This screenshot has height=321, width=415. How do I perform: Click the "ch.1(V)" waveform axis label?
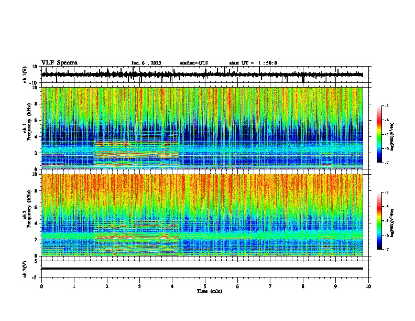25,74
